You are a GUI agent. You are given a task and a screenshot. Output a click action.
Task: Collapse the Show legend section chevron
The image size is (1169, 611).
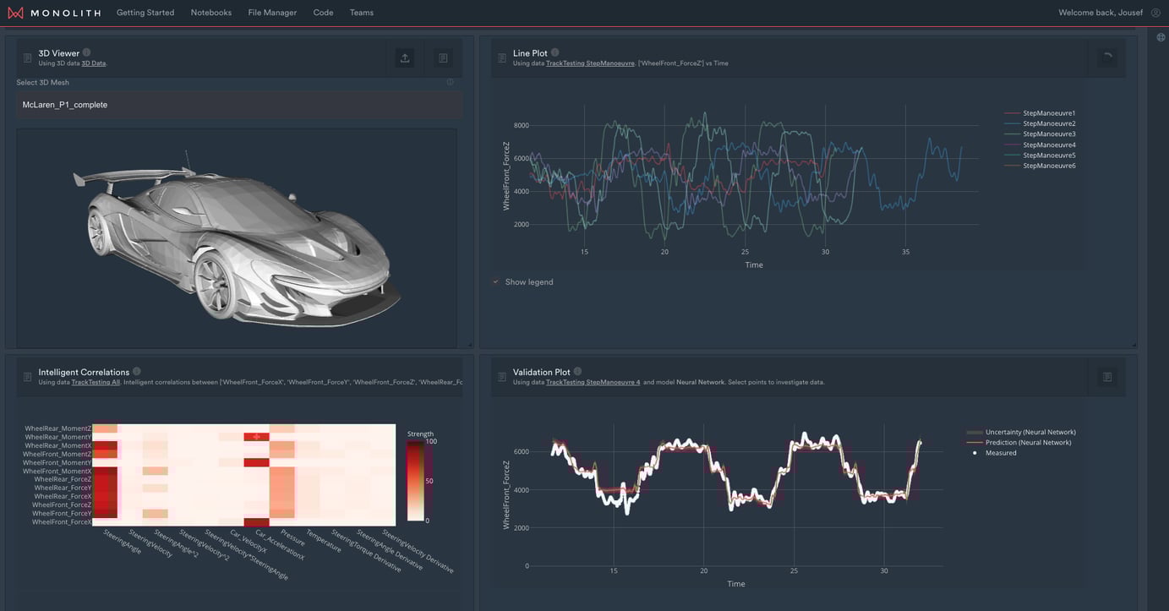(494, 281)
